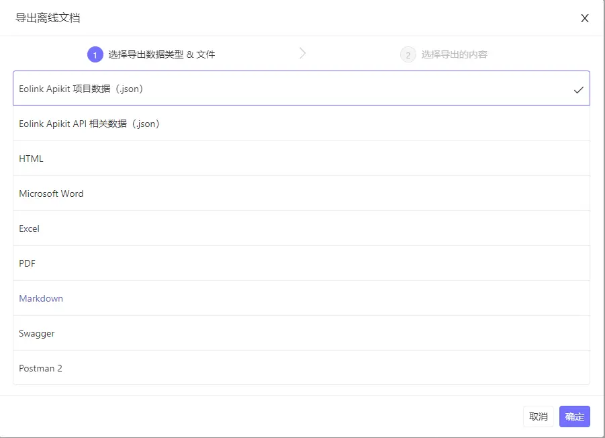This screenshot has height=438, width=605.
Task: Click the checkmark on the selected option
Action: pos(579,89)
